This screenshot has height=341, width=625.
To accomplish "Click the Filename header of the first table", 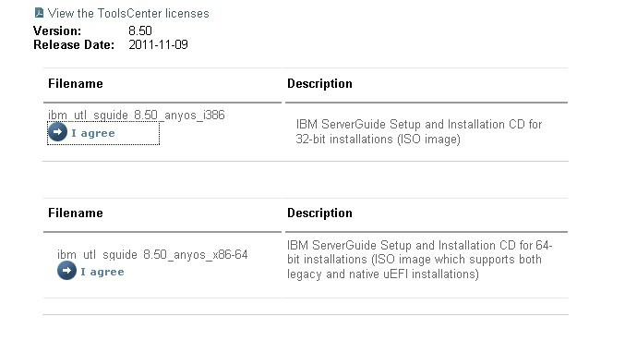I will coord(76,83).
